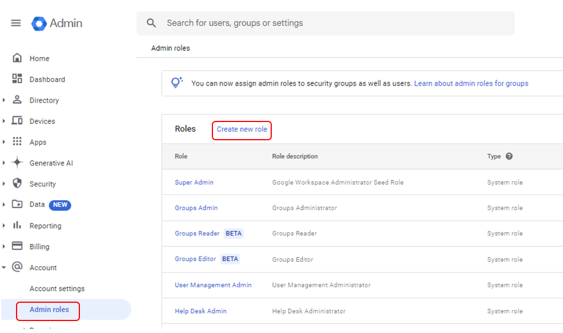Click the 'Groups Editor' description cell
Screen dimensions: 563x333
292,259
